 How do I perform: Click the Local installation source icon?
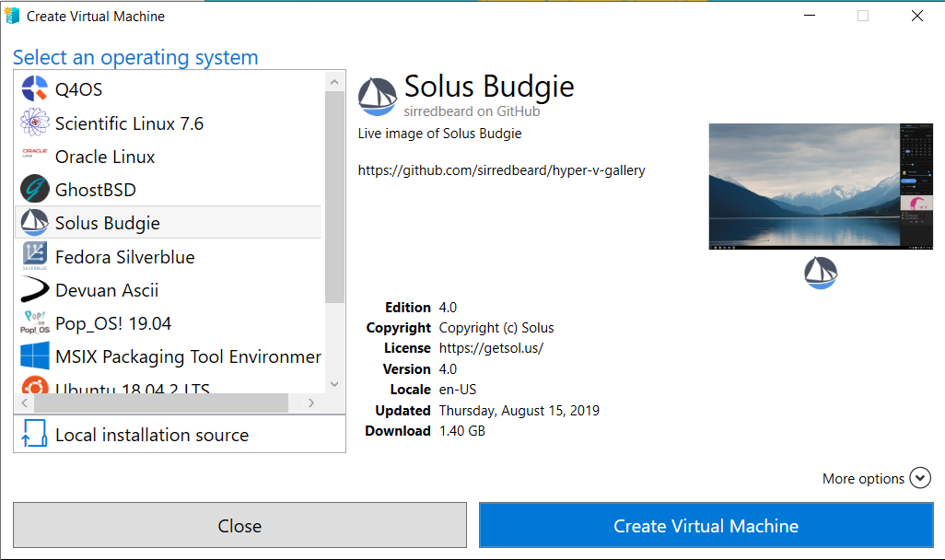(x=34, y=434)
